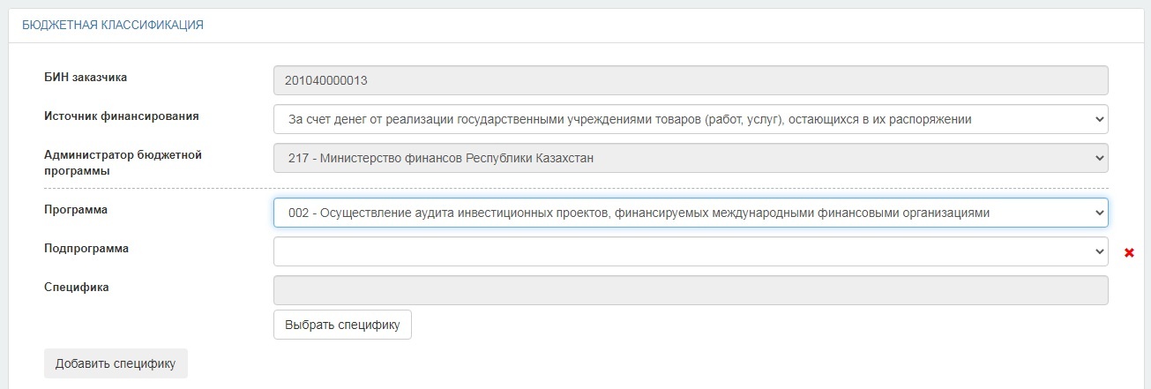Click the 'Подпрограмма' label text

(x=86, y=249)
